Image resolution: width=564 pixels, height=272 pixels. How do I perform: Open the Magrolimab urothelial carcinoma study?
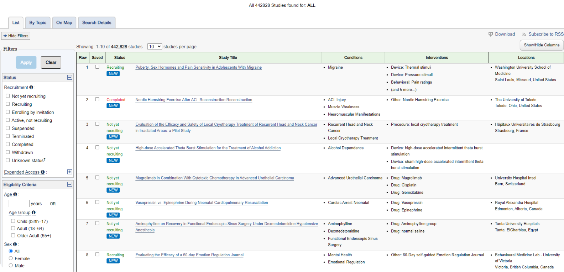(x=215, y=178)
